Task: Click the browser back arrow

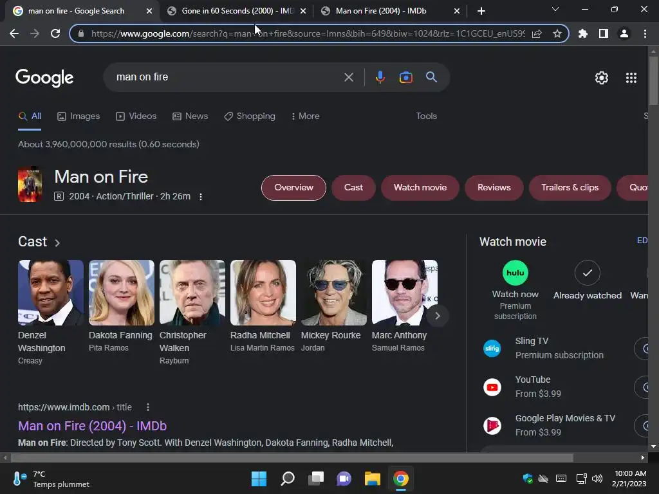Action: [14, 33]
